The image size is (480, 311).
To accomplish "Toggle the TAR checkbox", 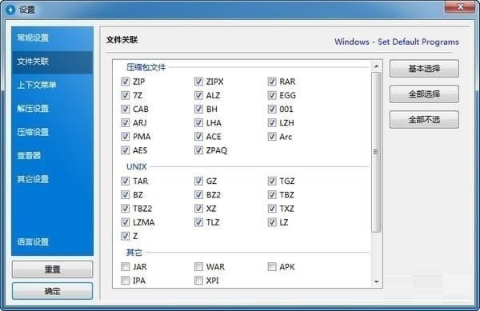I will click(x=126, y=181).
